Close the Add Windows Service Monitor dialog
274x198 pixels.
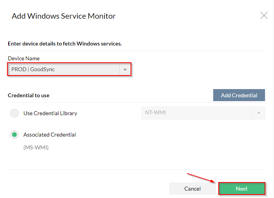264,15
